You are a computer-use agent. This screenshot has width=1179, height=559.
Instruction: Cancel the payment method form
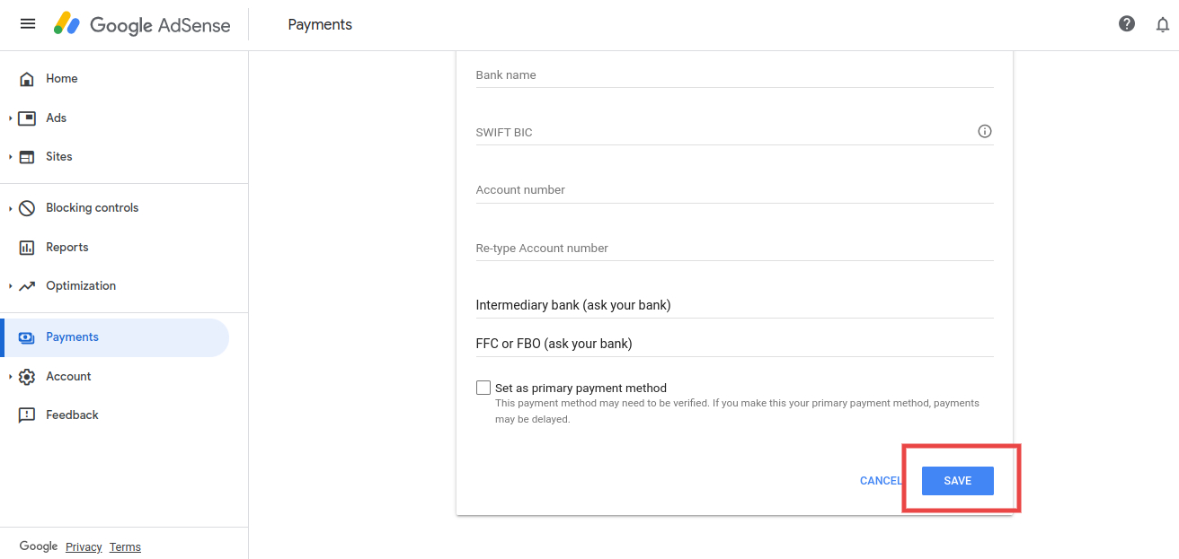(880, 481)
